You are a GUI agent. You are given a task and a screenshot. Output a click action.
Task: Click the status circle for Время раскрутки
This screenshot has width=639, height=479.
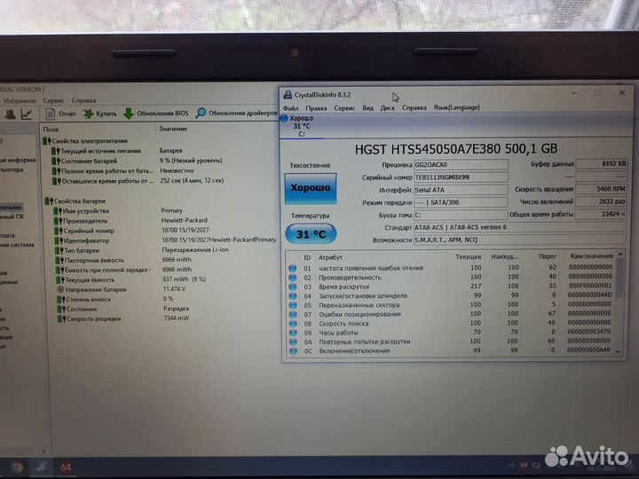coord(293,287)
